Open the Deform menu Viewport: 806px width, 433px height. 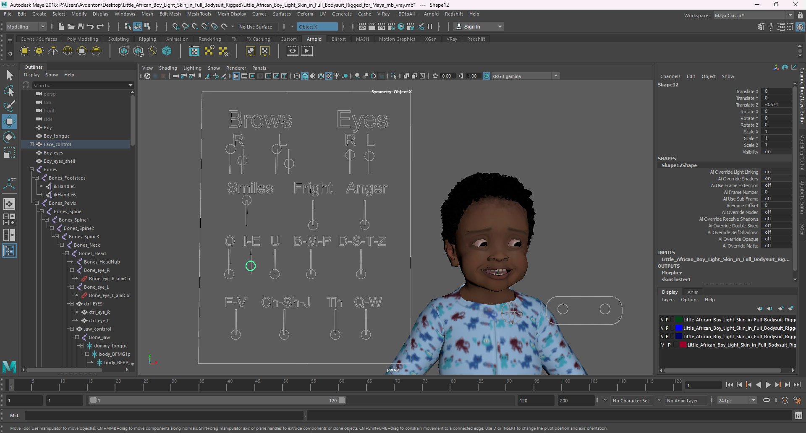[305, 14]
